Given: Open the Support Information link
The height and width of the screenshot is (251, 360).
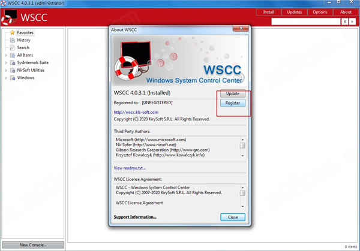Looking at the screenshot, I should coord(135,217).
